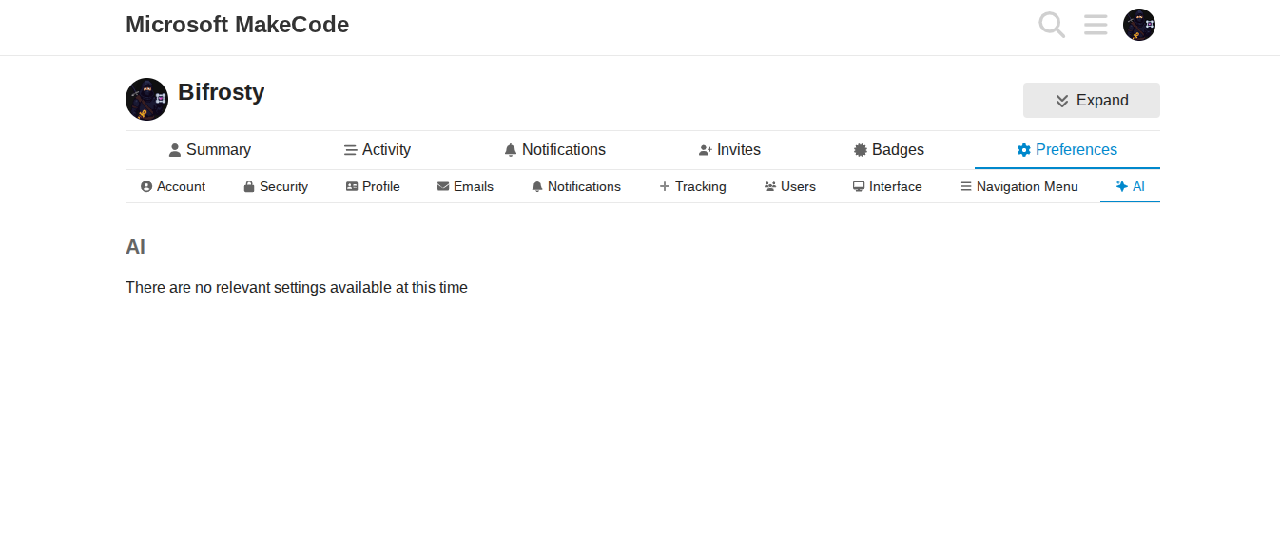Viewport: 1280px width, 554px height.
Task: Expand the profile with the Expand button
Action: (x=1092, y=100)
